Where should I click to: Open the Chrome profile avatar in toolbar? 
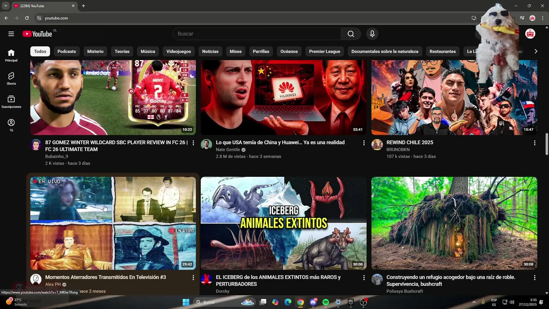[532, 18]
